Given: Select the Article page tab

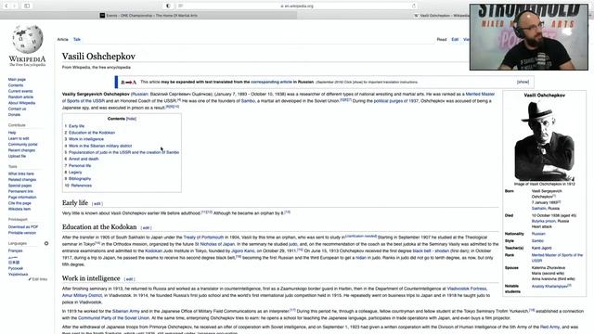Looking at the screenshot, I should 62,39.
